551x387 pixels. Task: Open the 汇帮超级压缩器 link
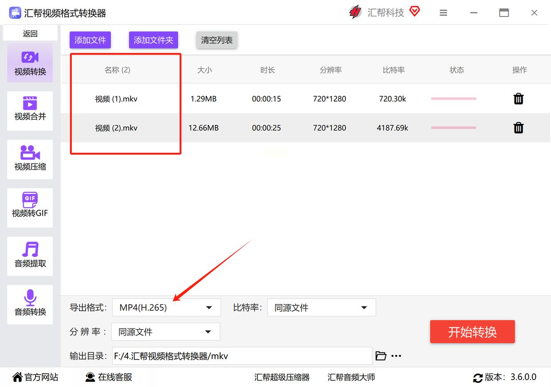pyautogui.click(x=282, y=377)
